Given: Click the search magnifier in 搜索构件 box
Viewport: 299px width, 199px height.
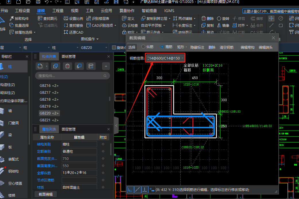Looking at the screenshot, I should [x=105, y=76].
